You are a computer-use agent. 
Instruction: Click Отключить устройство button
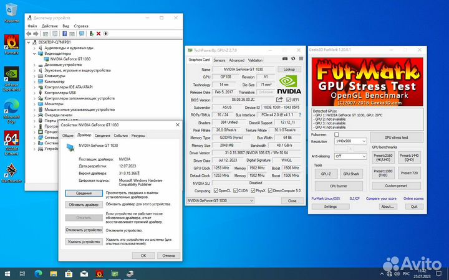[84, 230]
